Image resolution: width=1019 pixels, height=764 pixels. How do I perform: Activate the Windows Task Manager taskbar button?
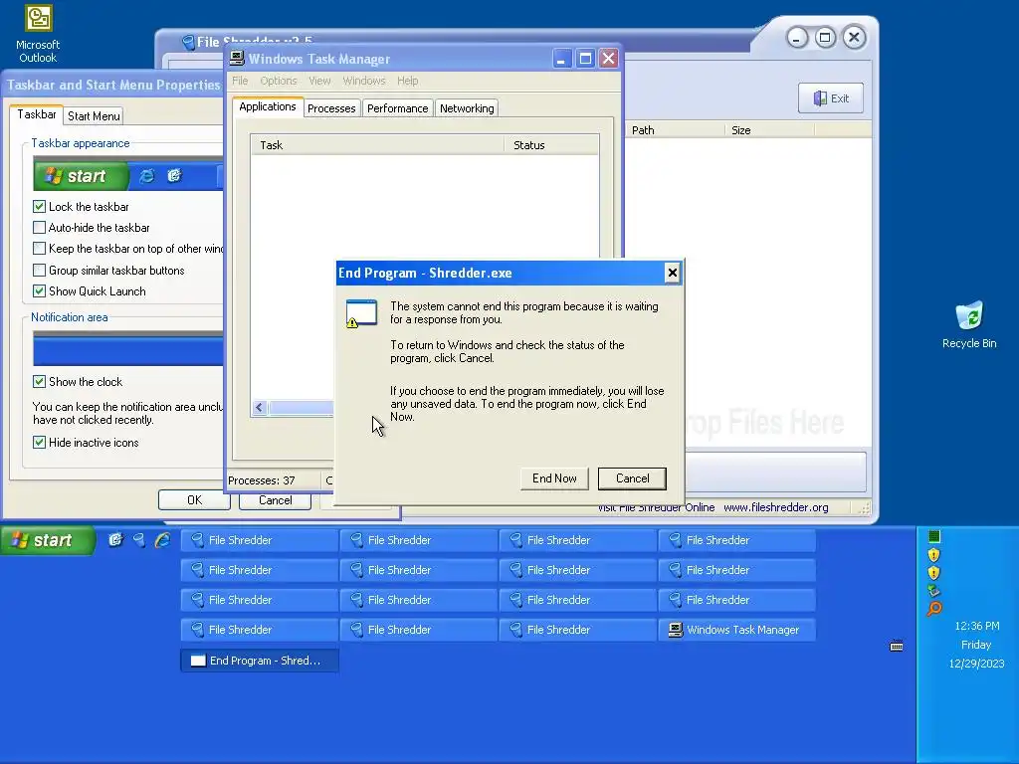[737, 630]
